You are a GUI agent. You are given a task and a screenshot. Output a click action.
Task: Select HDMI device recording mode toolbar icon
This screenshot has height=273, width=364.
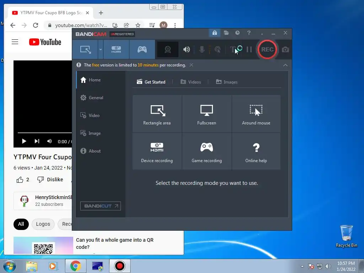tap(116, 49)
